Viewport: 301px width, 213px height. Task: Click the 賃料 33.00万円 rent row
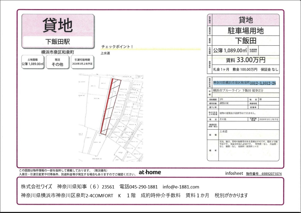click(x=245, y=60)
